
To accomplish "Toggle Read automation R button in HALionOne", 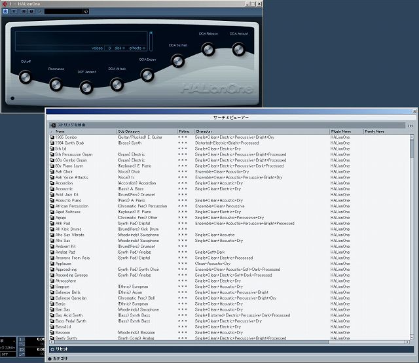I will click(24, 12).
